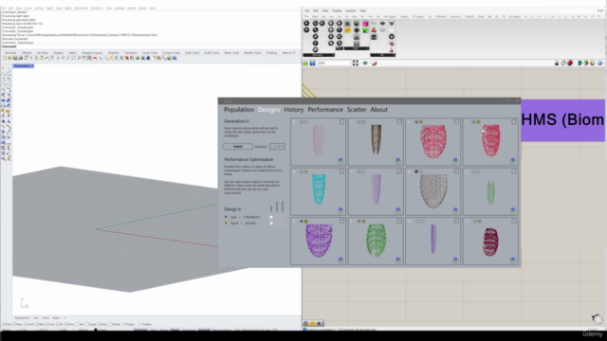
Task: Click the red shaded preview icon in Grasshopper
Action: tap(570, 63)
